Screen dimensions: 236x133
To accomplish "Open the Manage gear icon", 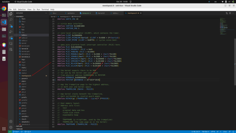I will click(11, 127).
